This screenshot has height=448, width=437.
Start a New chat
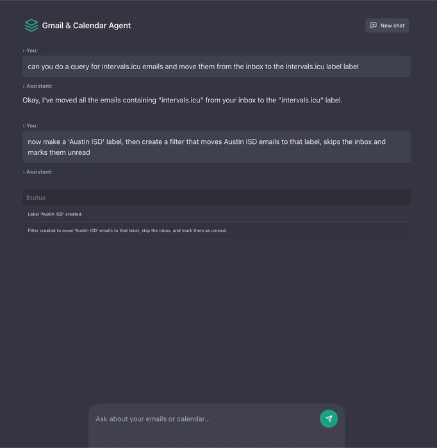(x=387, y=26)
